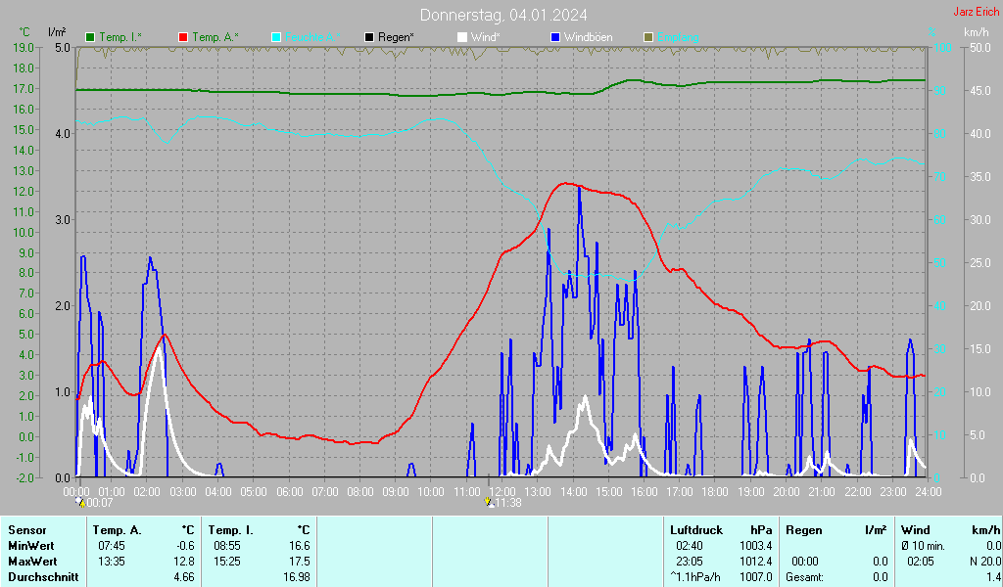Screen dimensions: 1003x587
Task: Click the green Temp. I. legend swatch
Action: click(x=90, y=37)
